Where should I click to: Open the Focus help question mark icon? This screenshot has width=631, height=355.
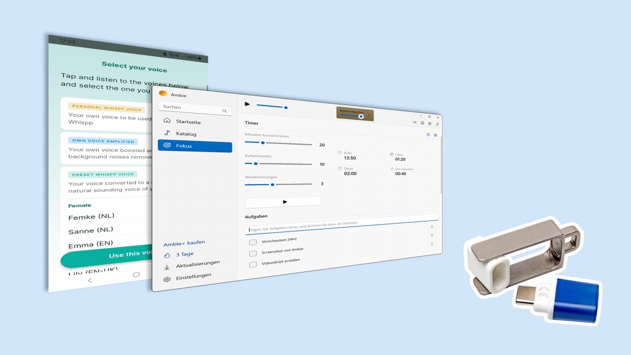(428, 135)
